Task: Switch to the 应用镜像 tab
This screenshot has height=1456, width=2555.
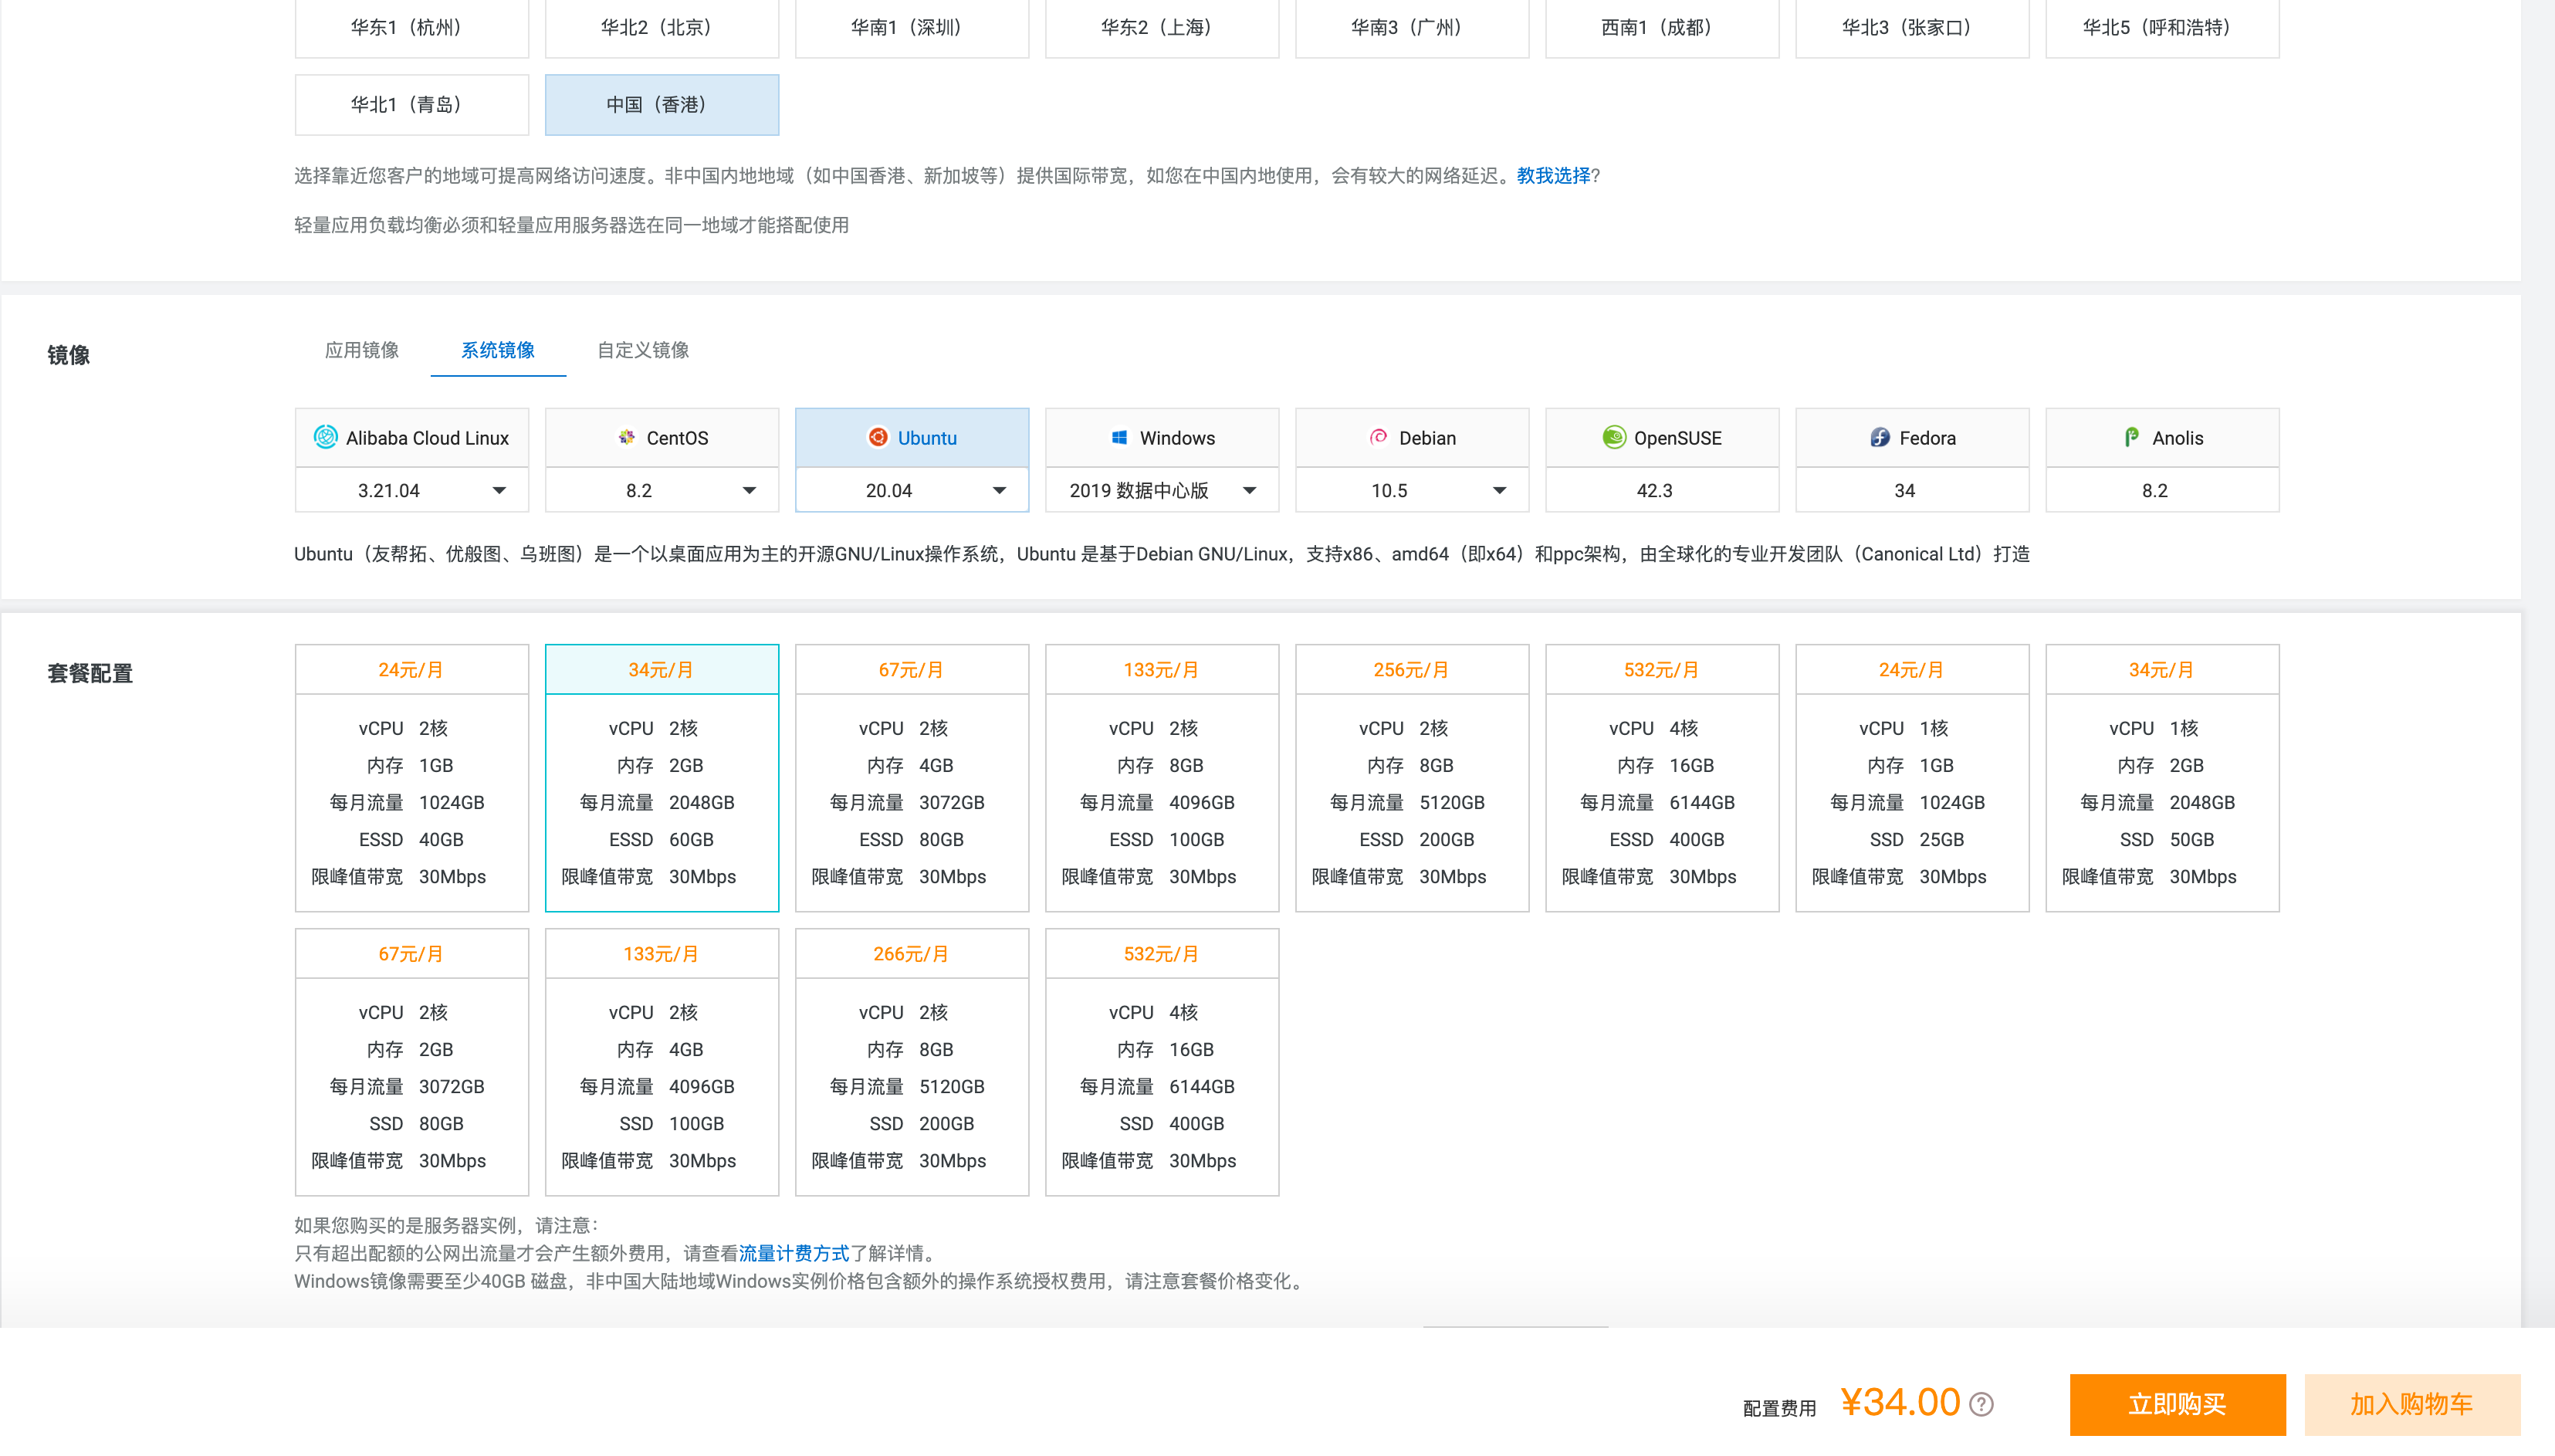Action: tap(362, 350)
